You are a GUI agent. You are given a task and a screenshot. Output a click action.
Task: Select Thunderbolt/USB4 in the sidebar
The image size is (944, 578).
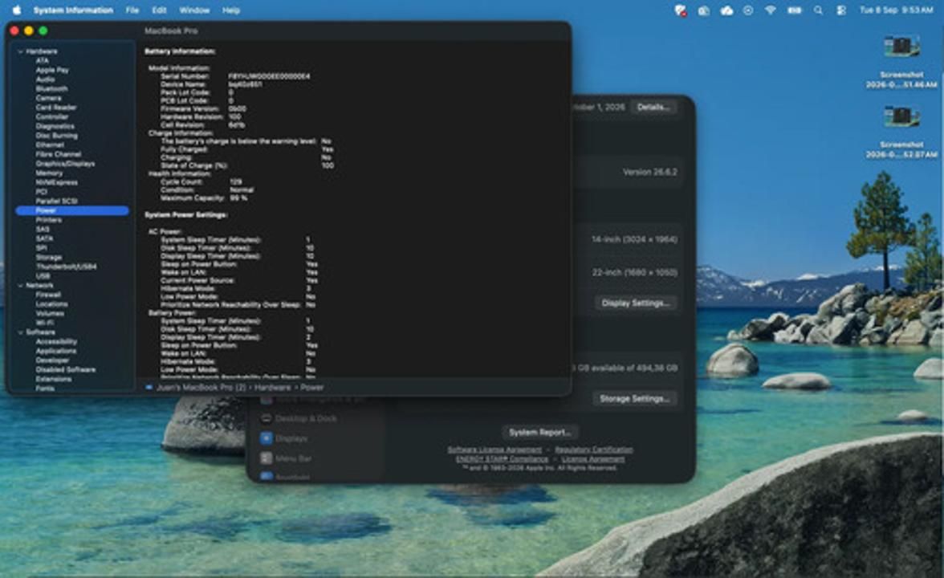click(66, 267)
